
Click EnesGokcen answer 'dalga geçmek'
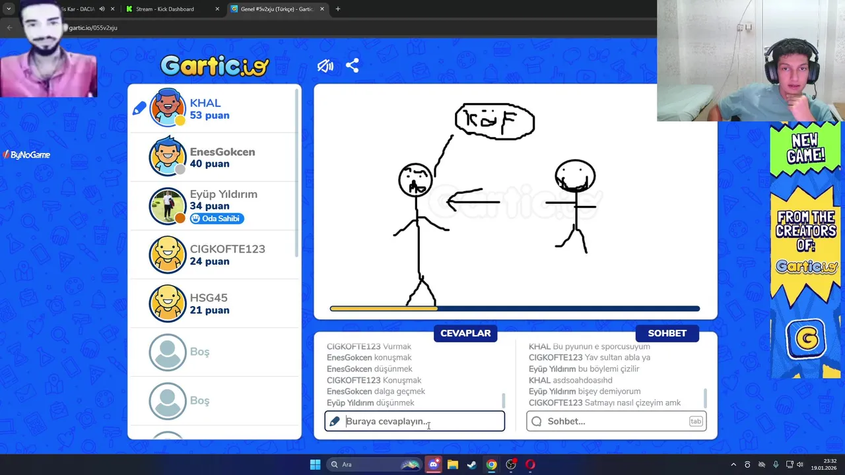[400, 391]
